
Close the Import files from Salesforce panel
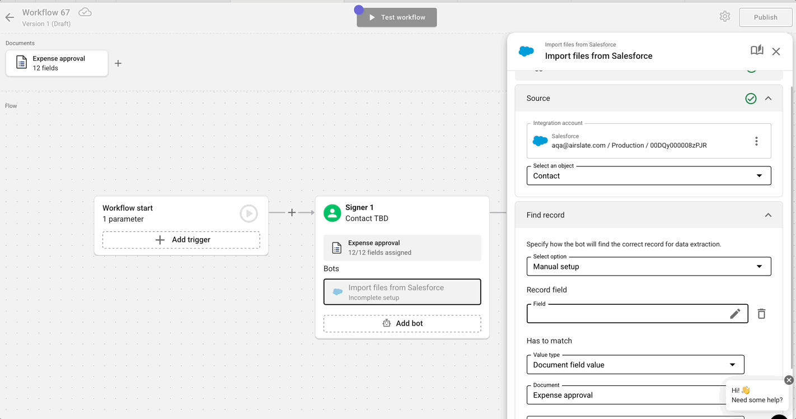click(776, 51)
